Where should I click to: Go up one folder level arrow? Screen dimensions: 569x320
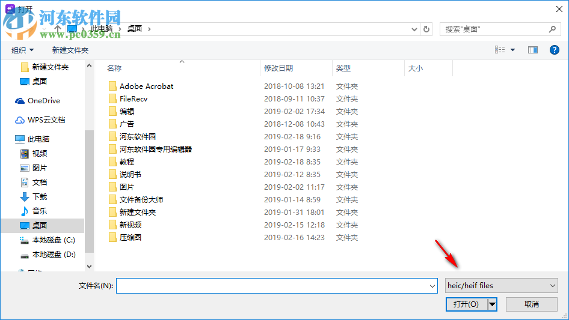[x=58, y=29]
